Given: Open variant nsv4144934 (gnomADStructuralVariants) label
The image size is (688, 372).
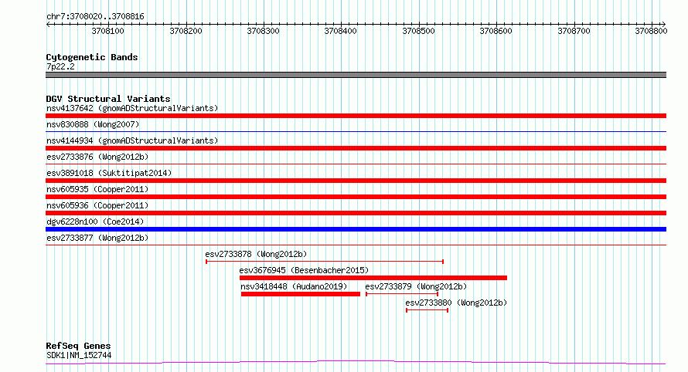Looking at the screenshot, I should (x=132, y=140).
